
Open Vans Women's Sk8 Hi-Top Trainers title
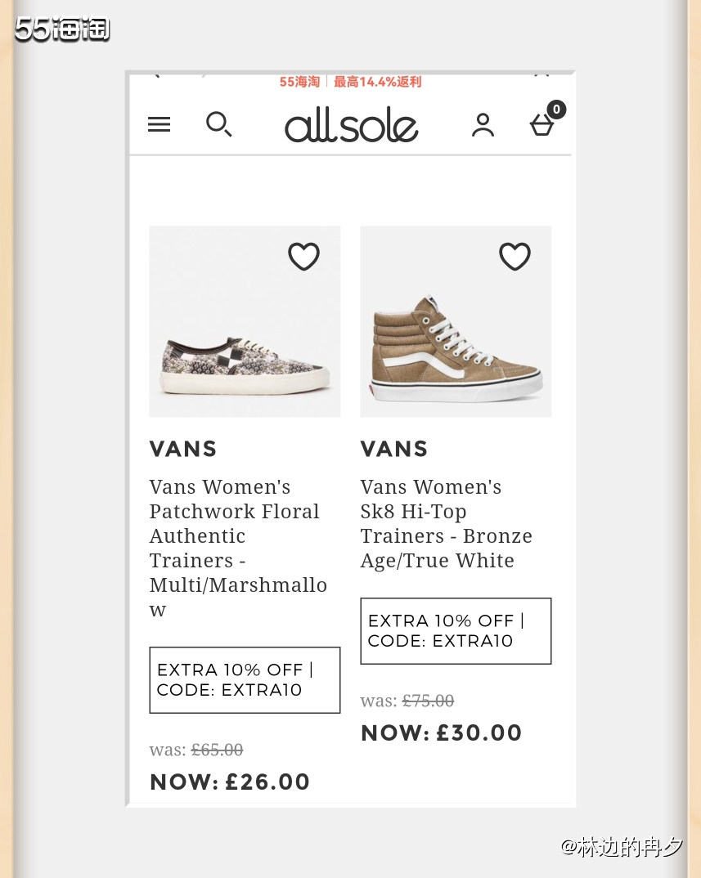pyautogui.click(x=446, y=523)
